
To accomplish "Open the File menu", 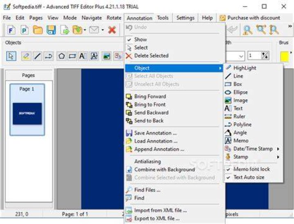I will (x=7, y=18).
